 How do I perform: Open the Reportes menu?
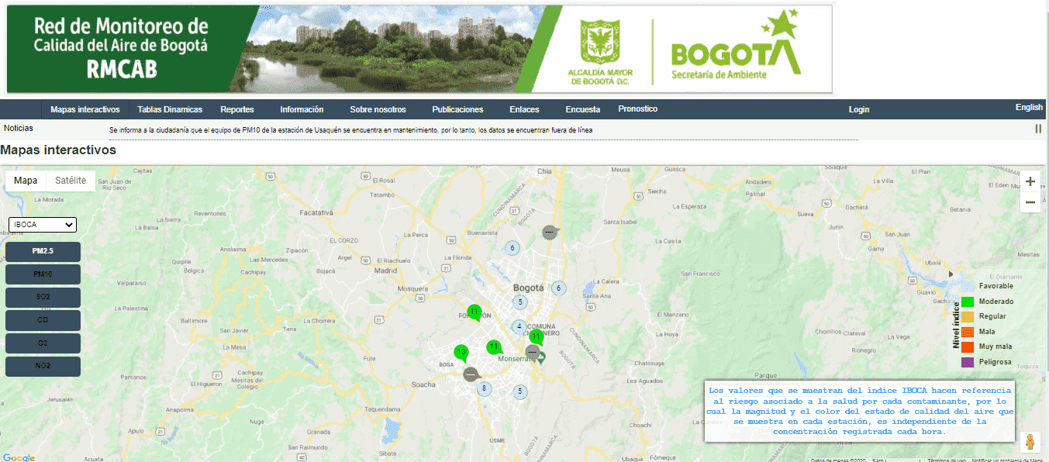point(237,109)
